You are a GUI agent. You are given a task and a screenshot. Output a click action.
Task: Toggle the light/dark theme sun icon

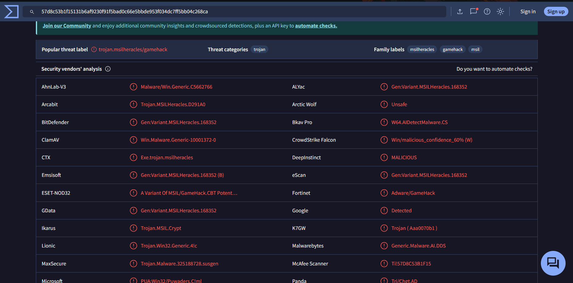[500, 11]
